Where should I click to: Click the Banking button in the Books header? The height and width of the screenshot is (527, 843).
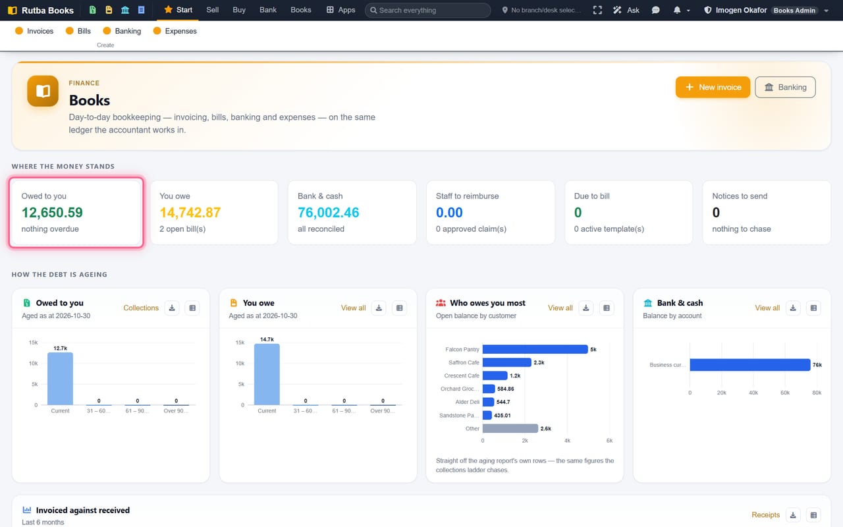[785, 87]
